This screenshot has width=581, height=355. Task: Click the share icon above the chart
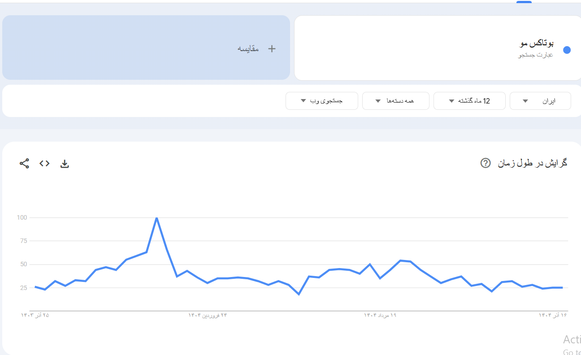(24, 164)
